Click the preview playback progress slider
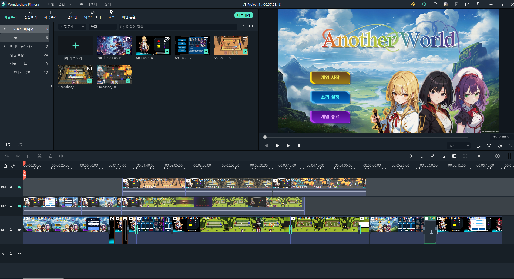 pos(366,137)
